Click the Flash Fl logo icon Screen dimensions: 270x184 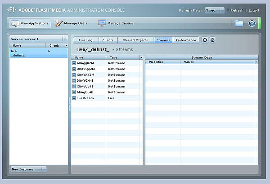point(12,10)
